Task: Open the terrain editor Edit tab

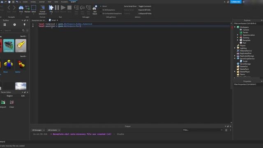Action: pyautogui.click(x=23, y=96)
